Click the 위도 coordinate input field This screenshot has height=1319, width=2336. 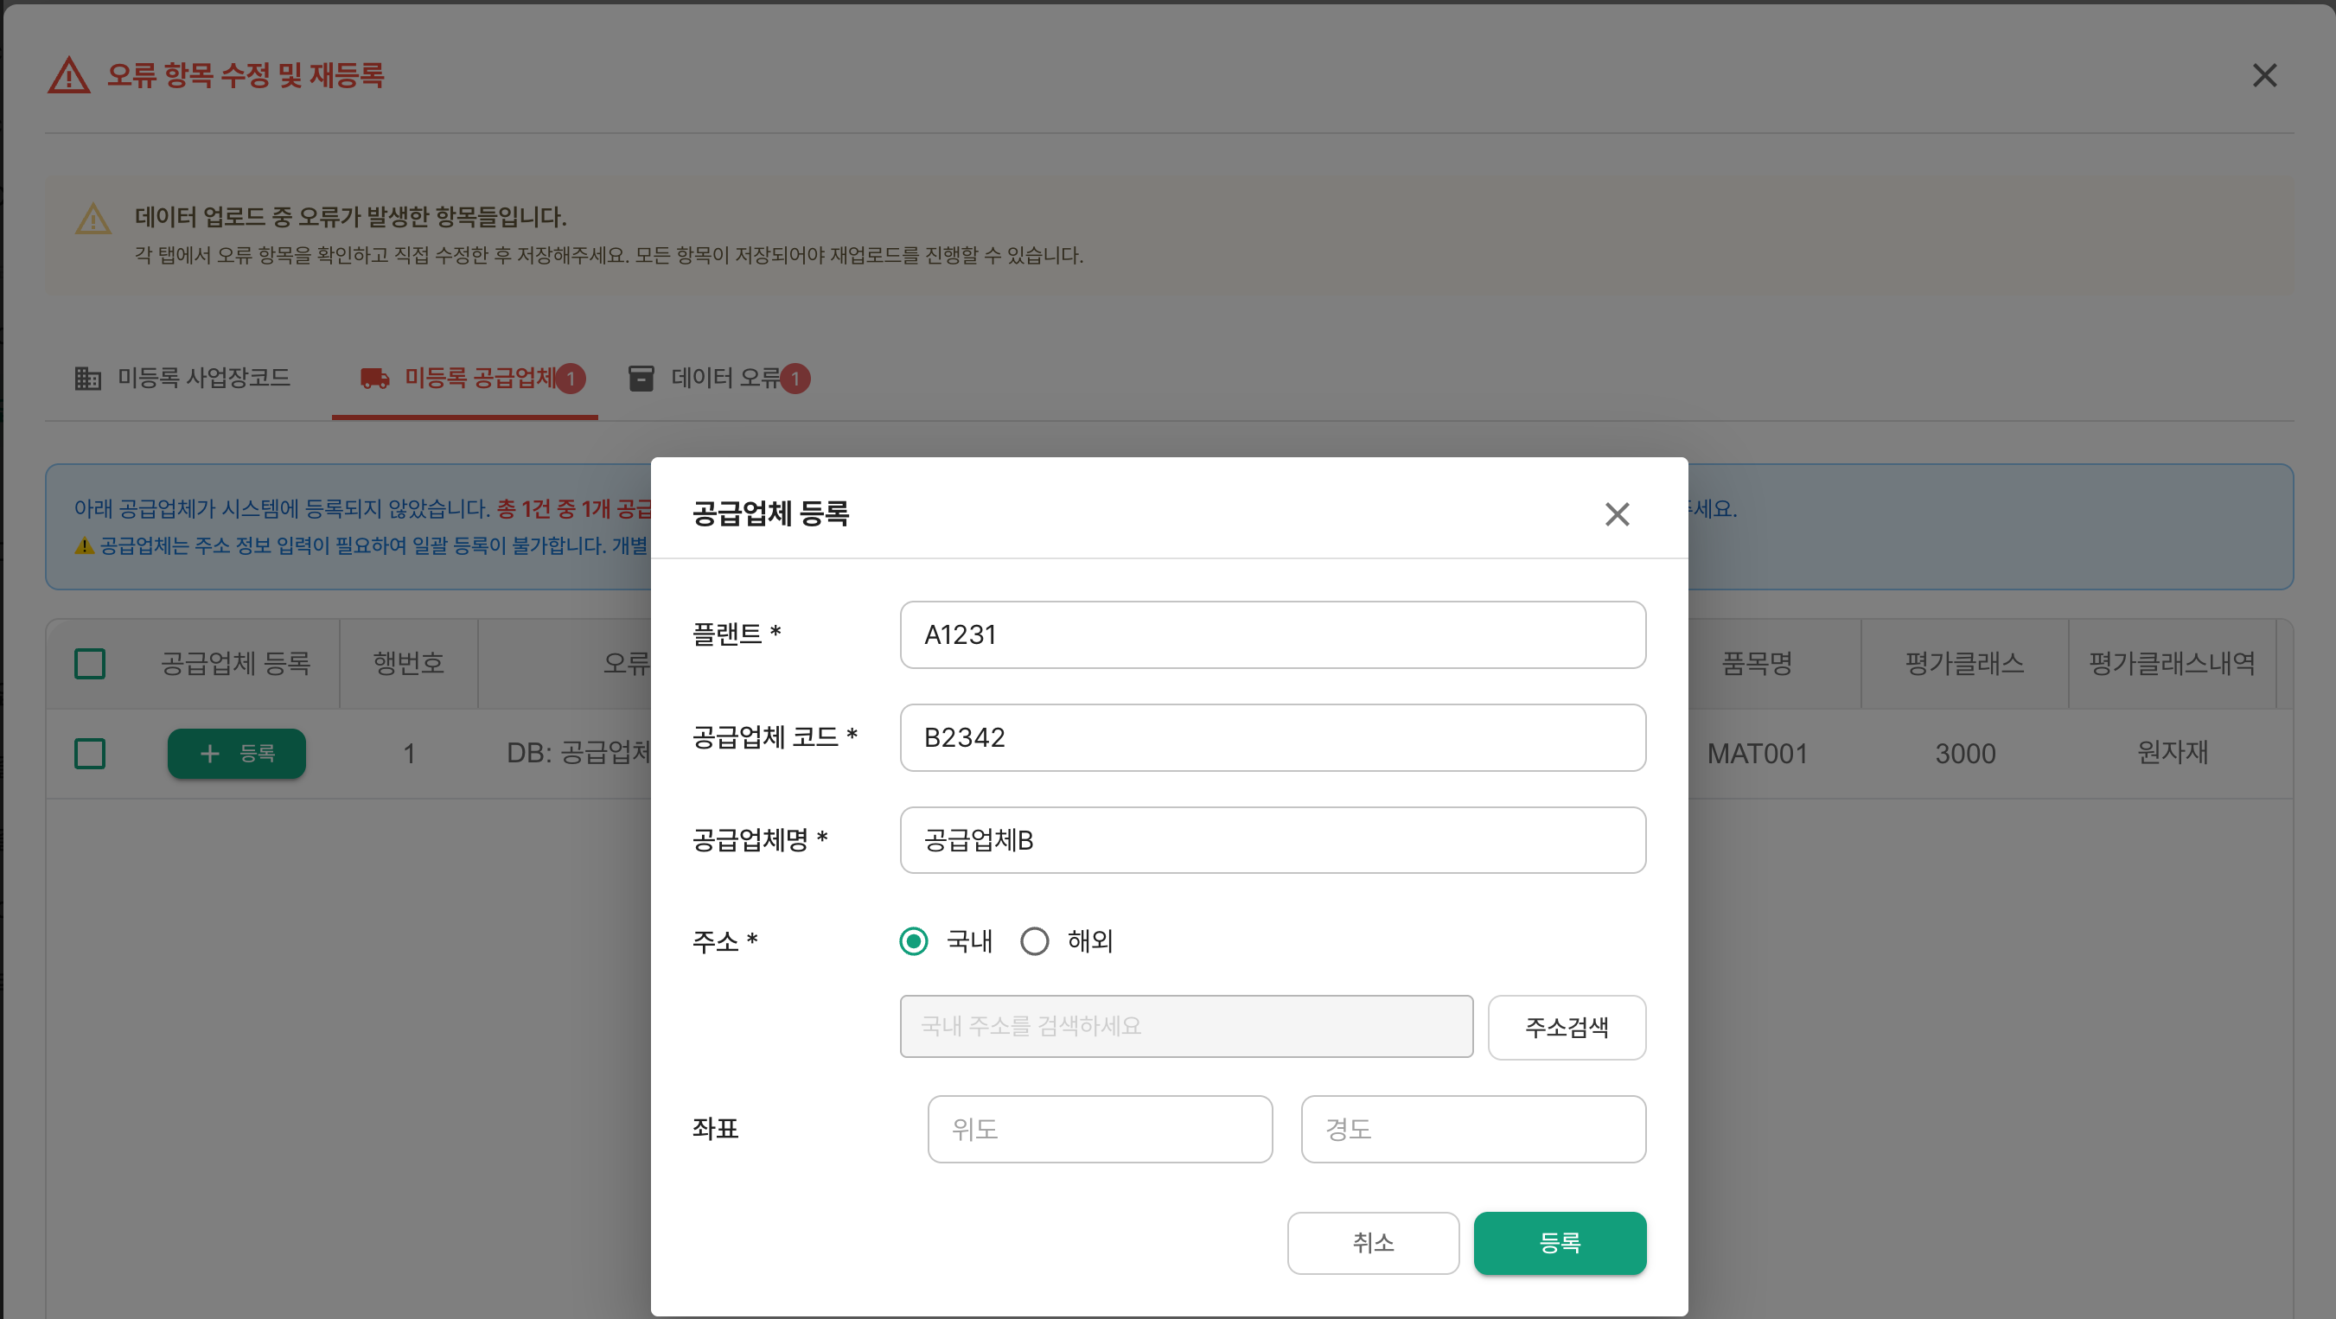point(1100,1130)
